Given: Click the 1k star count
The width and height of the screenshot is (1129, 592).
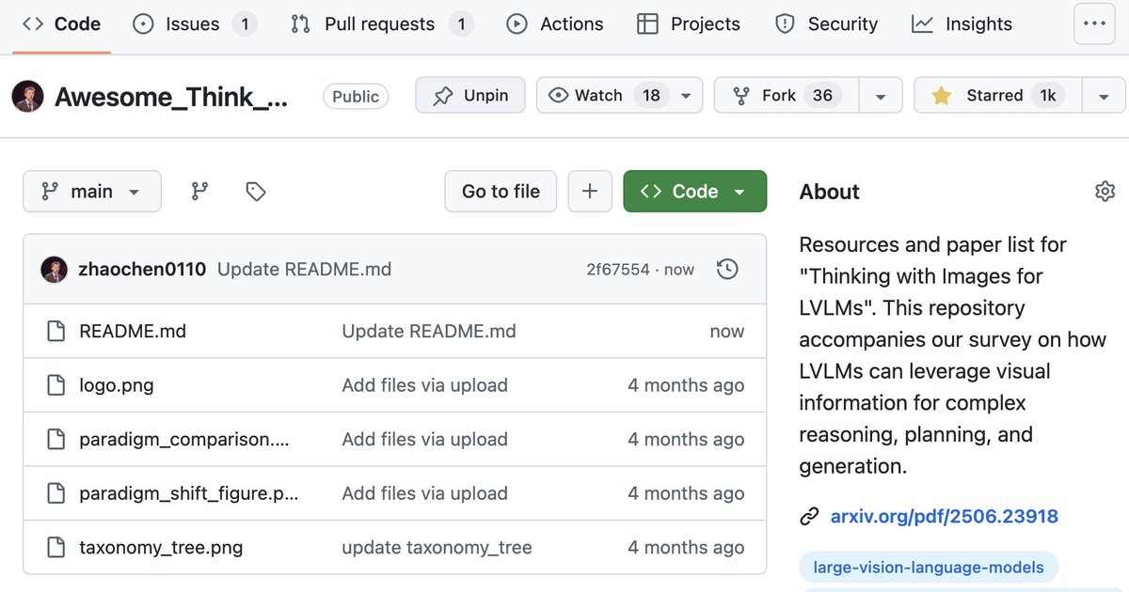Looking at the screenshot, I should click(1048, 96).
